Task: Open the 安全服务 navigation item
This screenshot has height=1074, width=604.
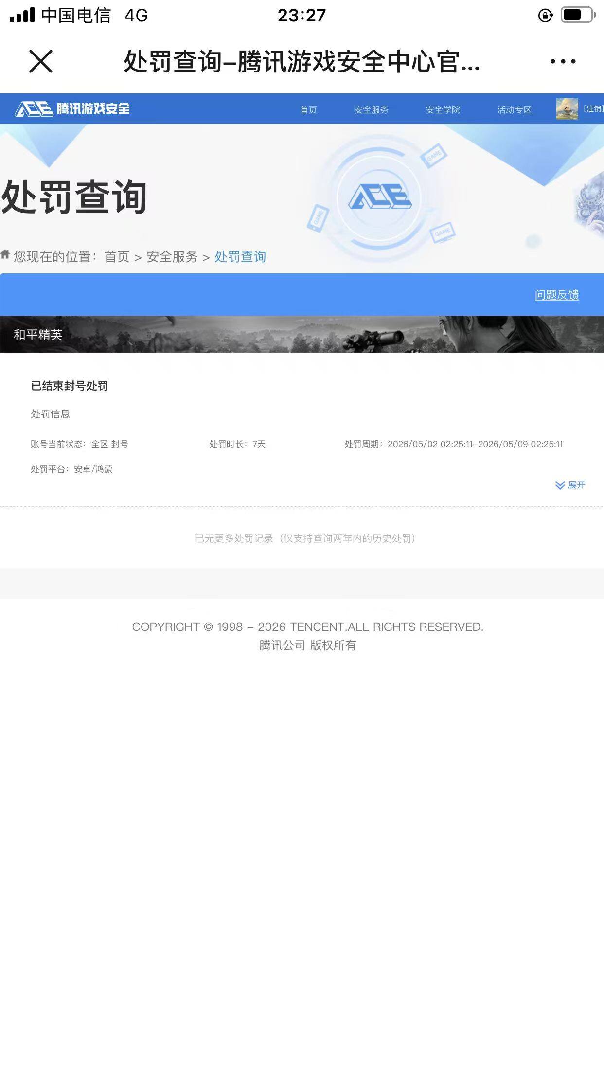Action: 371,109
